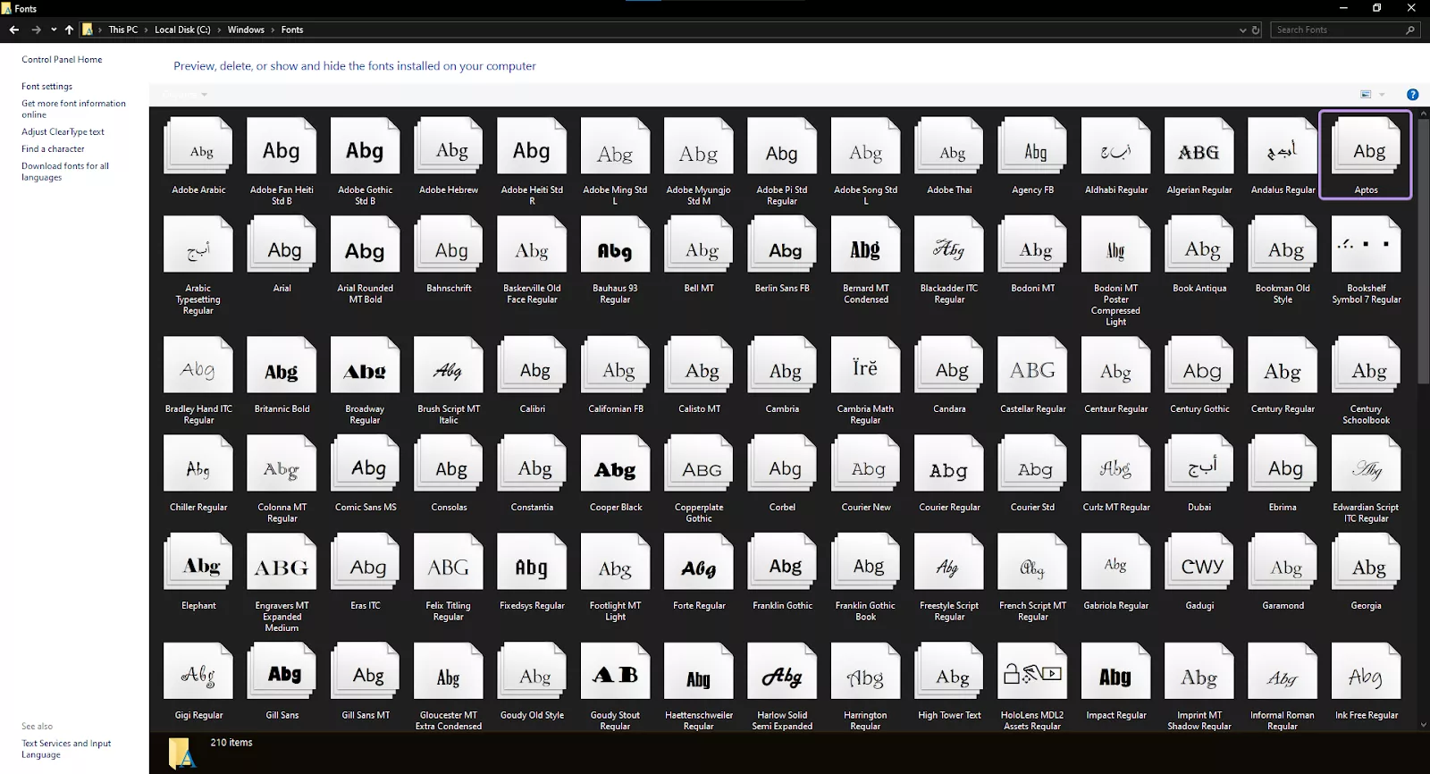Open the recent locations dropdown arrow
Viewport: 1430px width, 774px height.
pyautogui.click(x=54, y=29)
